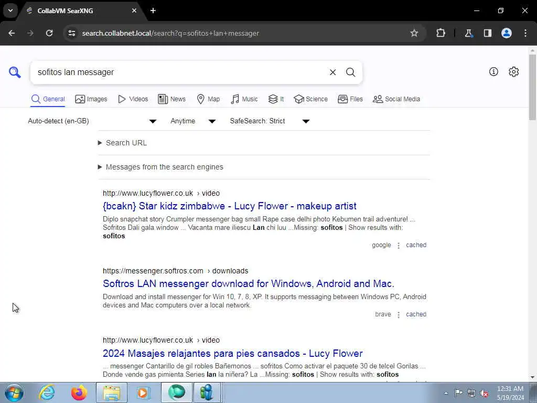Viewport: 537px width, 403px height.
Task: Switch to the Videos tab
Action: pyautogui.click(x=133, y=99)
